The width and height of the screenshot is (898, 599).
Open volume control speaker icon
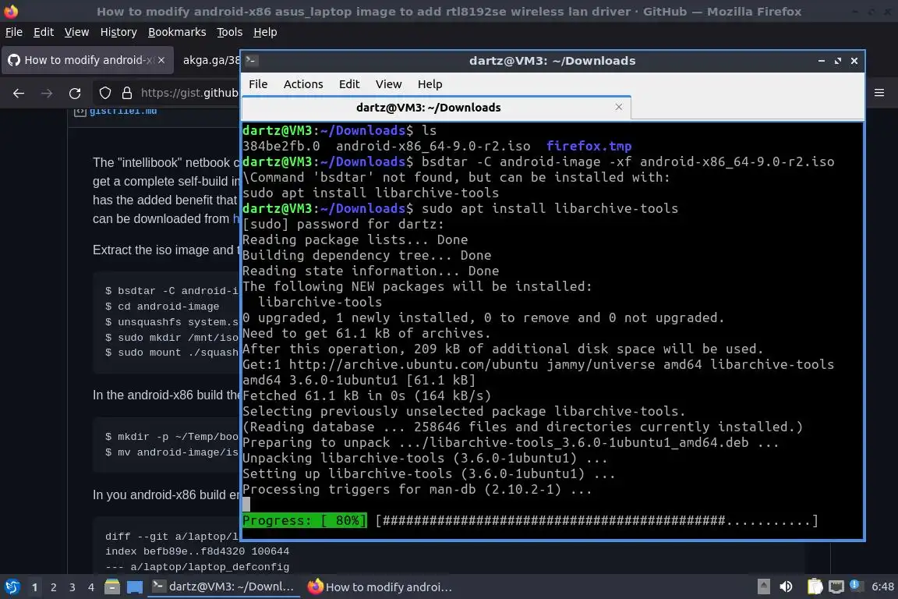(x=787, y=587)
